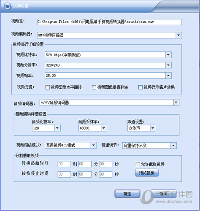
Task: Click the stop time hours field
Action: pyautogui.click(x=64, y=174)
